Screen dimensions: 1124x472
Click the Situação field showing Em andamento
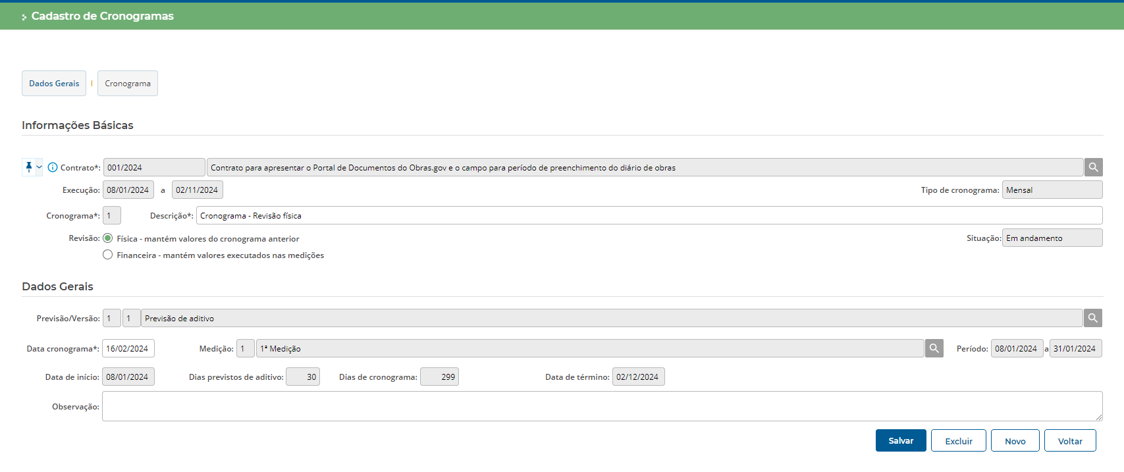1052,238
